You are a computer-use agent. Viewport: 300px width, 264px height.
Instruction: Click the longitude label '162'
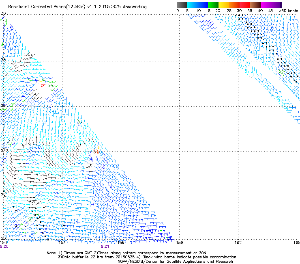tap(238, 242)
